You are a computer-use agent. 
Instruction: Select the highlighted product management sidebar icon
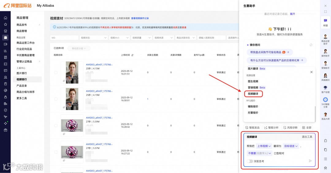[6, 38]
